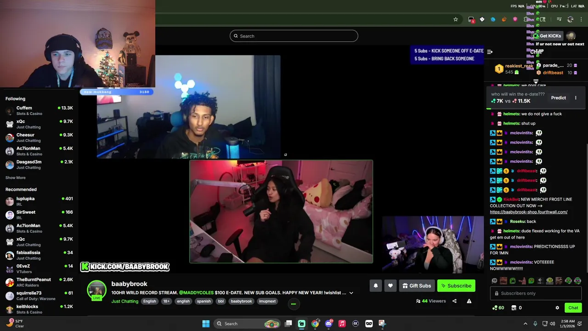
Task: Click Show more under Following
Action: (15, 178)
